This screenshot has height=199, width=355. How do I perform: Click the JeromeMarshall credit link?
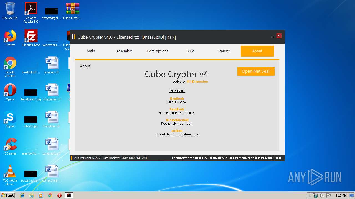[x=177, y=120]
